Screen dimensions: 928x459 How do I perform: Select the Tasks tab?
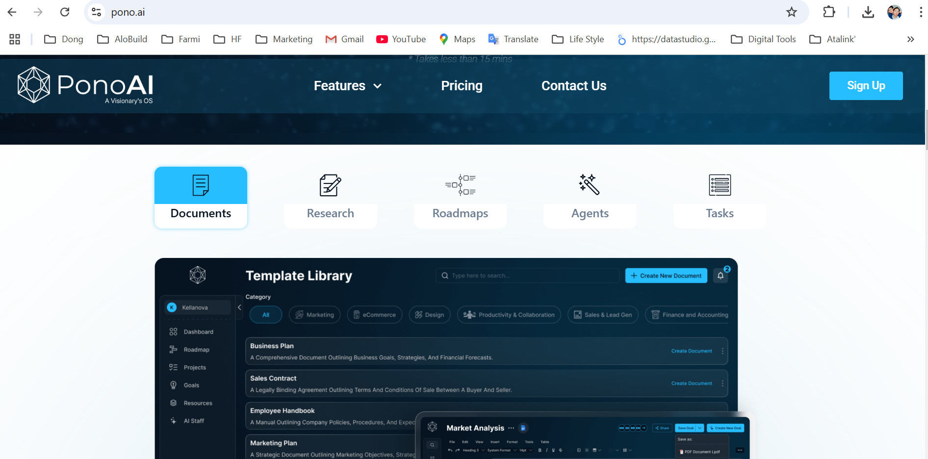coord(720,198)
